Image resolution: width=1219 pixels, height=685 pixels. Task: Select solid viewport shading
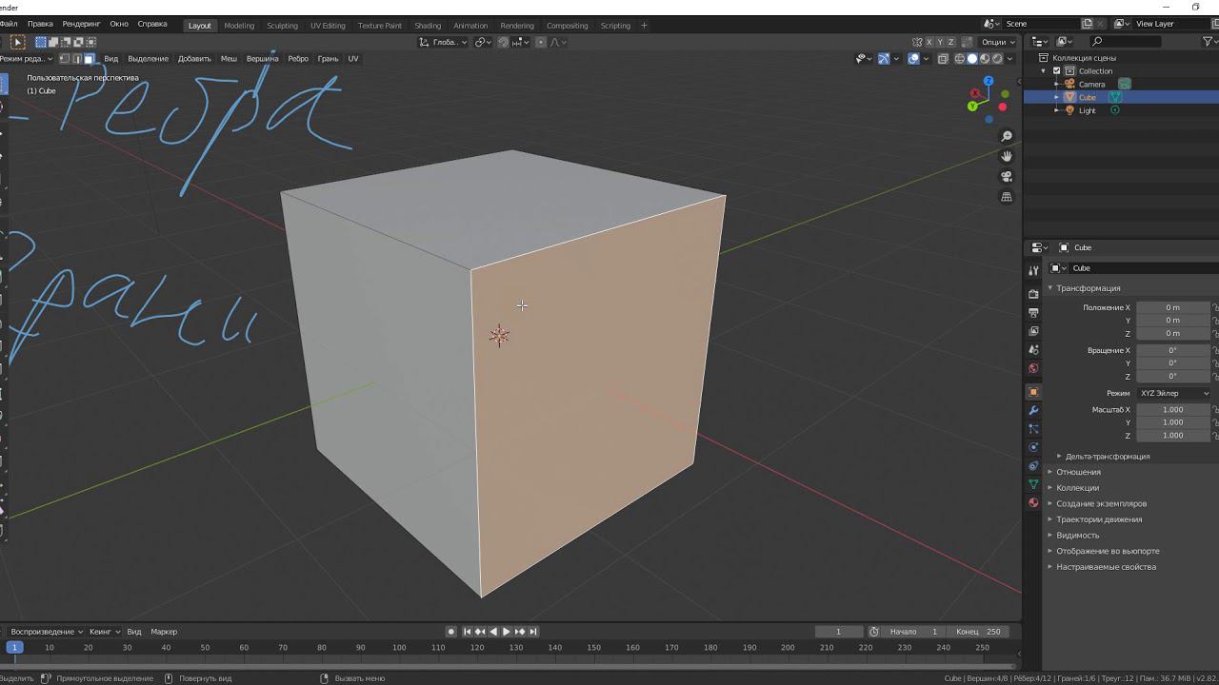pyautogui.click(x=972, y=59)
